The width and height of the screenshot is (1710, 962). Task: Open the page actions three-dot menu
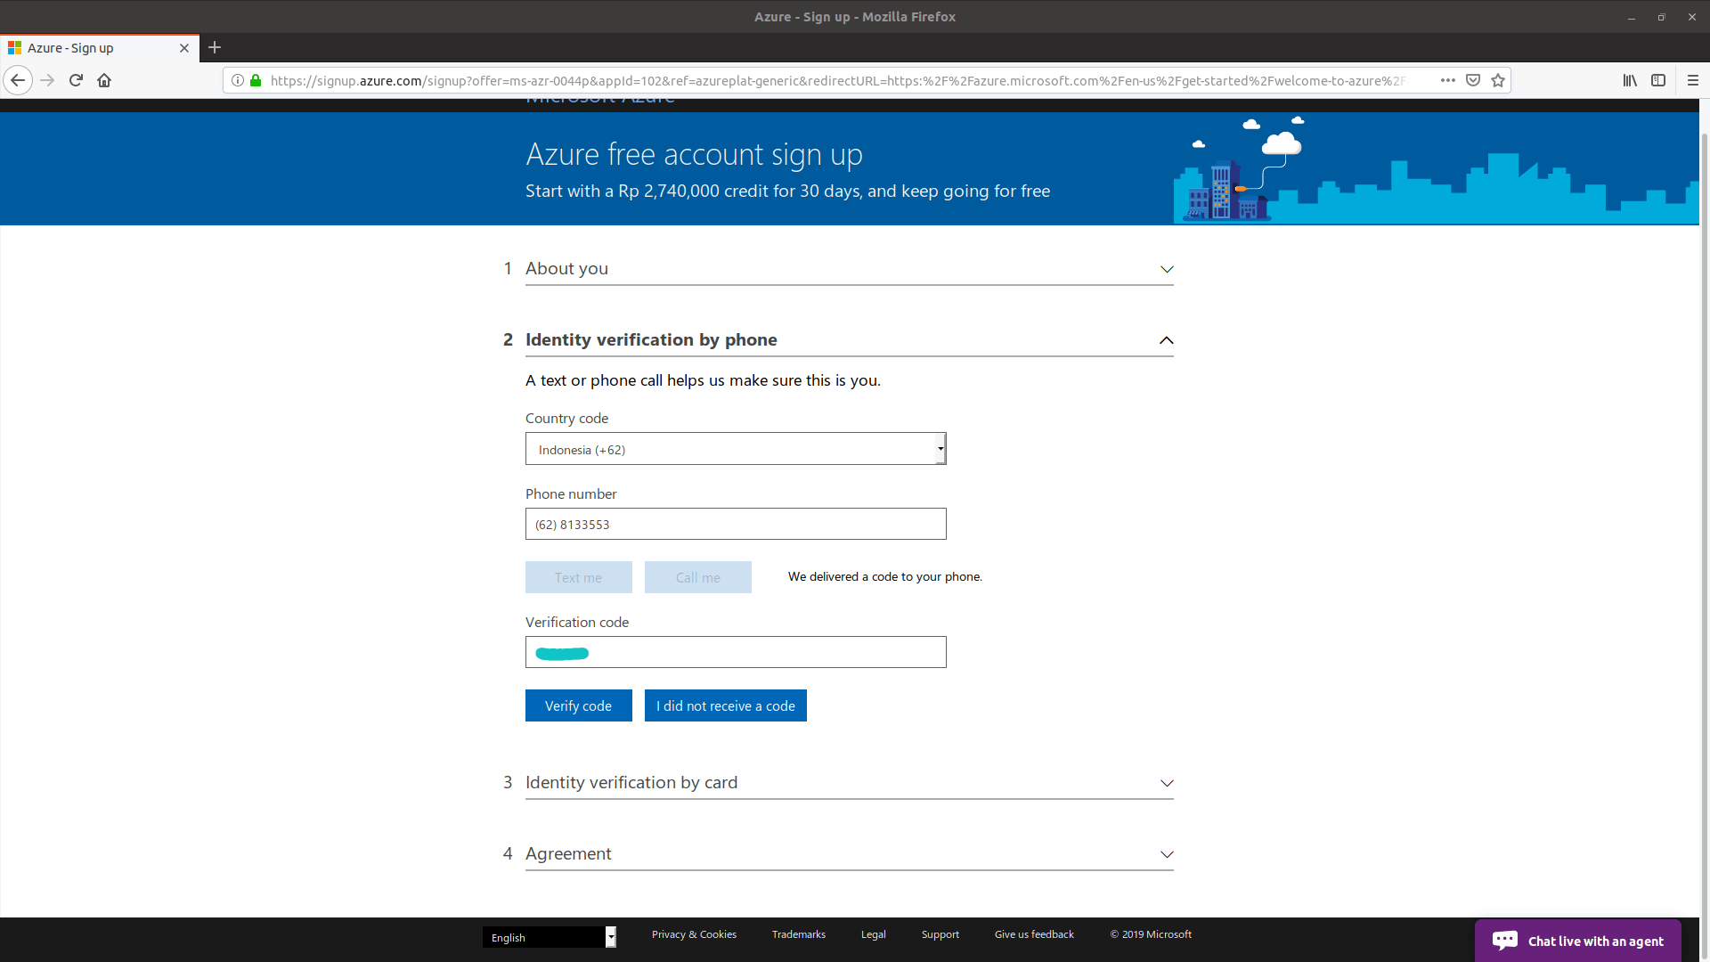[x=1447, y=80]
